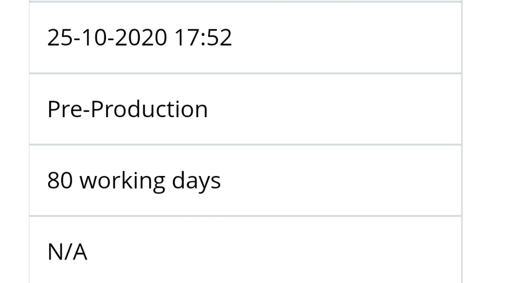The width and height of the screenshot is (506, 283).
Task: Click the table's right border beside Pre-Production
Action: pos(462,109)
